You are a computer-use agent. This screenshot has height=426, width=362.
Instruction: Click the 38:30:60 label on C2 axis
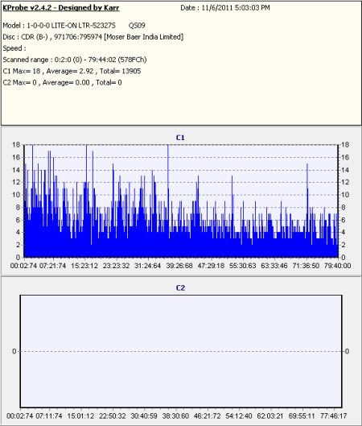click(x=175, y=416)
